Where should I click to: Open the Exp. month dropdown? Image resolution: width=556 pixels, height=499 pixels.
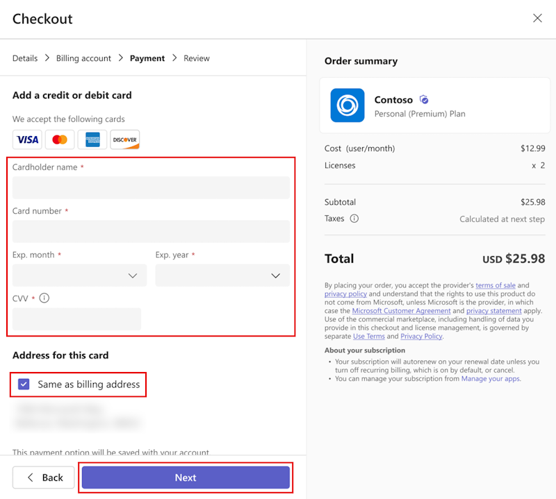(80, 276)
